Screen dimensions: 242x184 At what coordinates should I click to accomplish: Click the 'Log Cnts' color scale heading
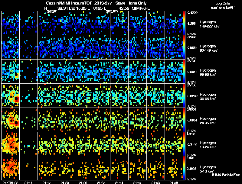[223, 3]
